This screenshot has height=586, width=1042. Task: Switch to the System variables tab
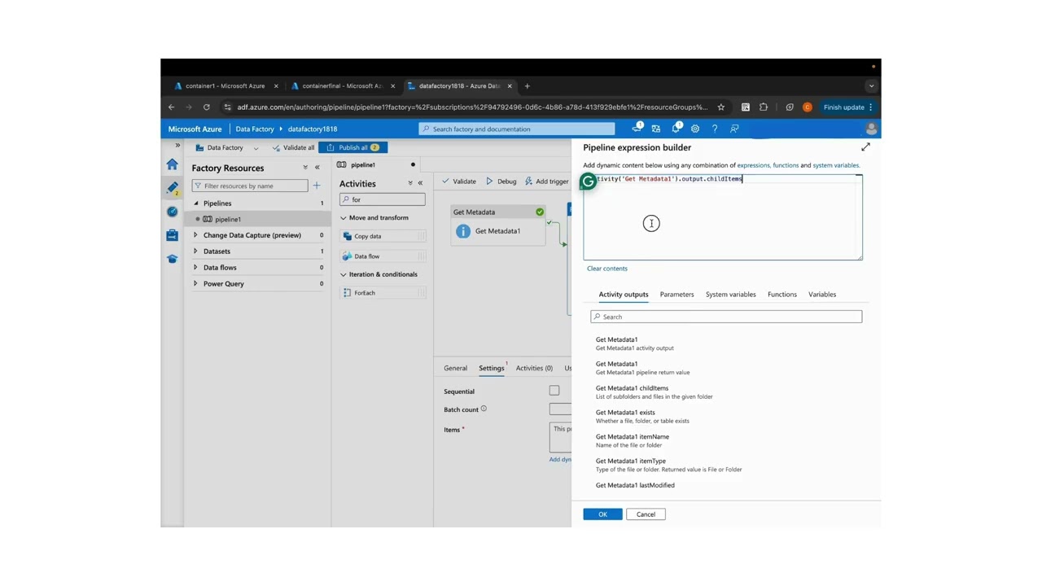[x=731, y=295]
